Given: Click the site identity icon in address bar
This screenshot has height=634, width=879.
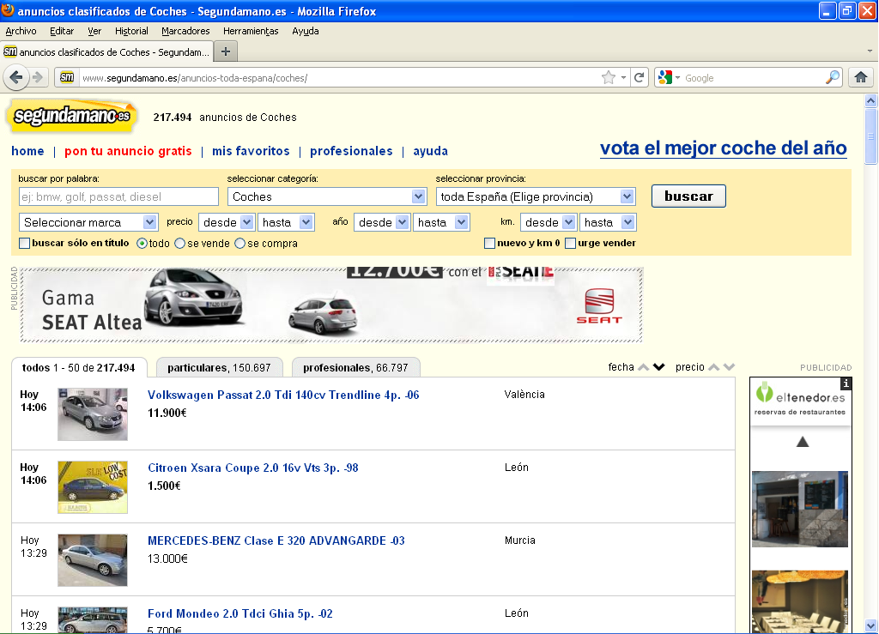Looking at the screenshot, I should point(67,77).
